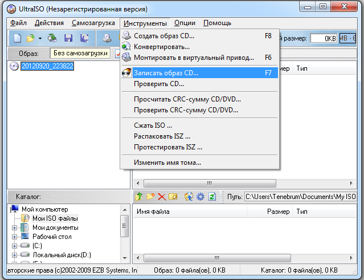The width and height of the screenshot is (364, 280).
Task: Open the dropdown arrow beside the Open icon
Action: coord(40,38)
